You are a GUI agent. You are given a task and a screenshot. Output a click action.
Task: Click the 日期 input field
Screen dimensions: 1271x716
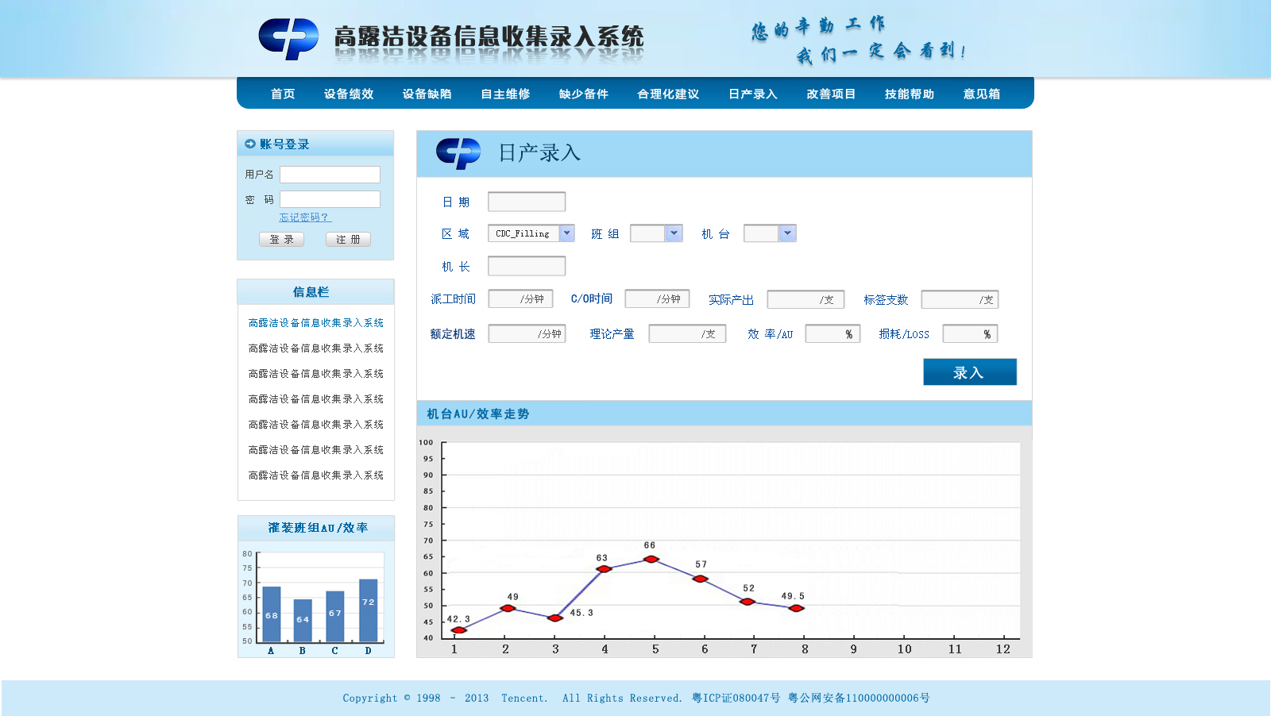tap(527, 202)
